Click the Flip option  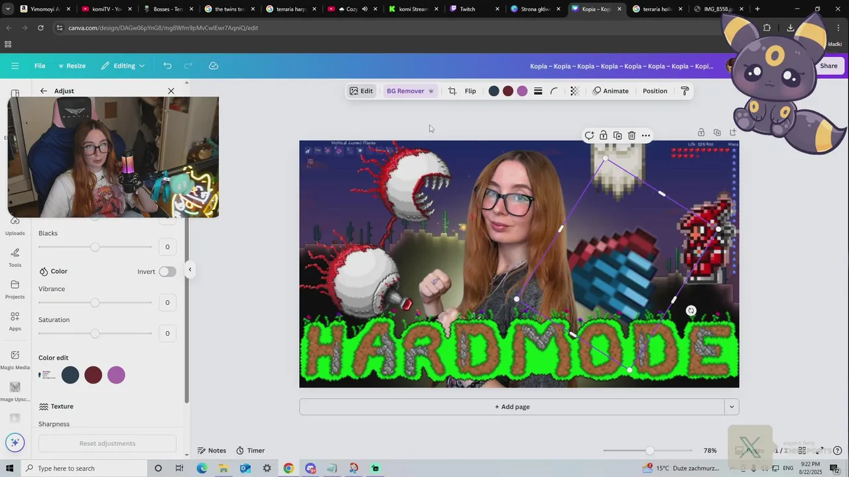tap(470, 91)
